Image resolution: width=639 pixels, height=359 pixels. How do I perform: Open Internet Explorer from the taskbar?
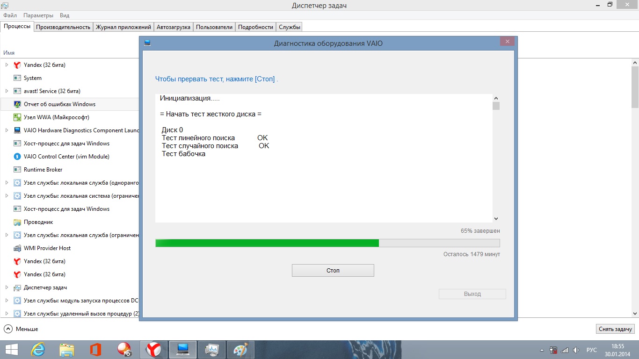point(38,350)
